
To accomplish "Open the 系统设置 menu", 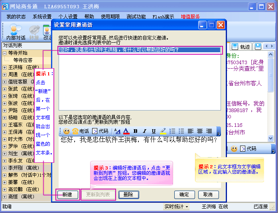I will tap(42, 17).
